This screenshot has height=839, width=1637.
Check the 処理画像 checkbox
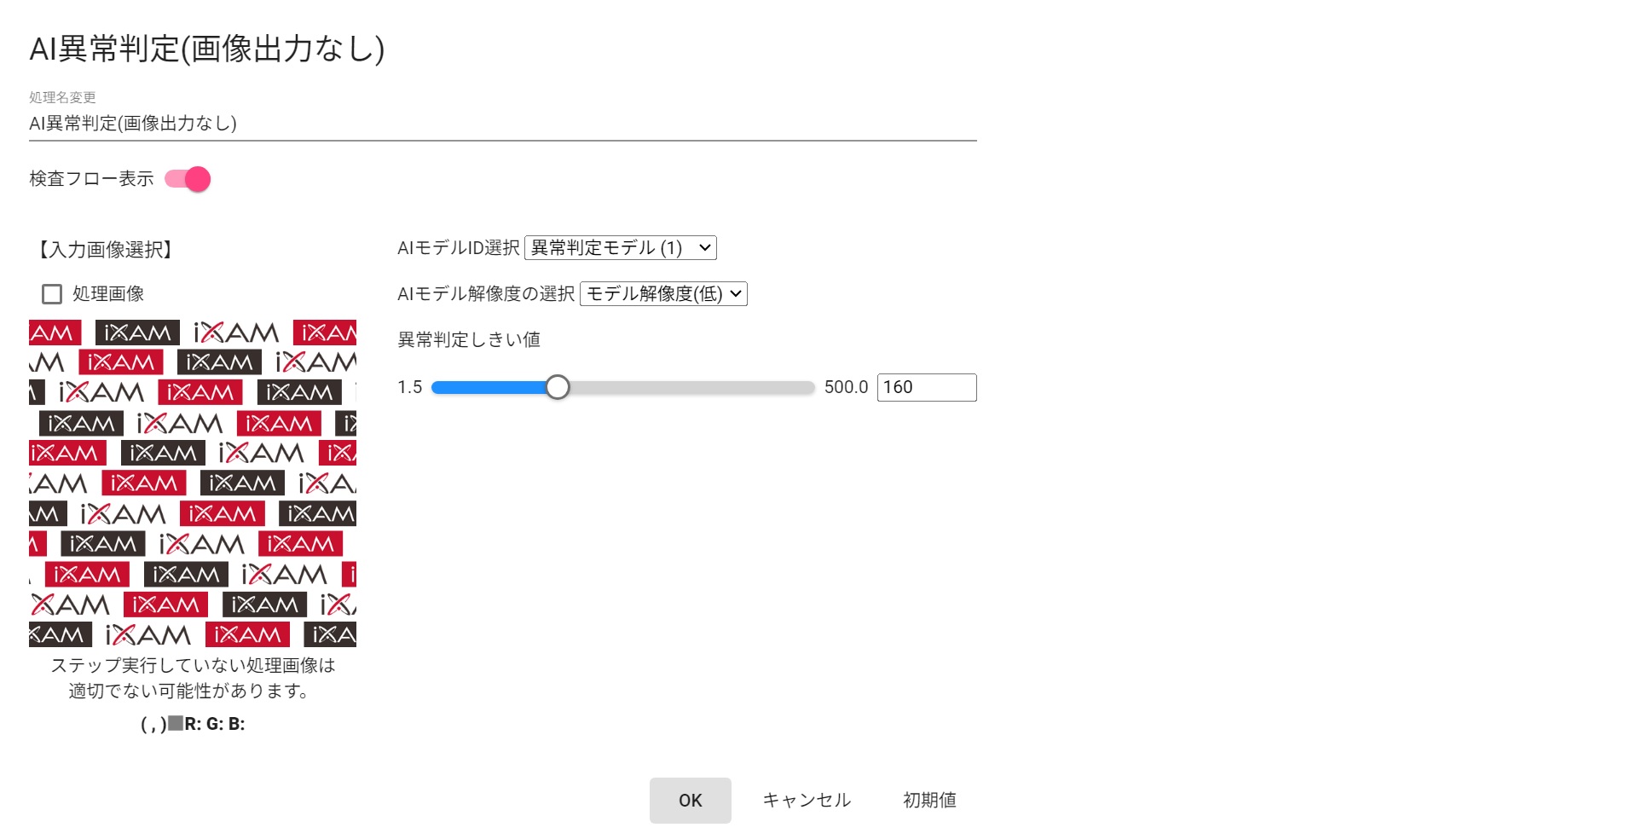pos(52,294)
